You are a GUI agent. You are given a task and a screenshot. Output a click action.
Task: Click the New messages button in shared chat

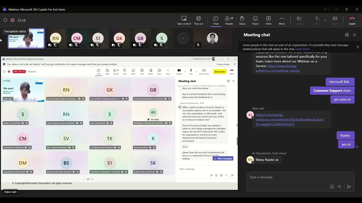[223, 158]
